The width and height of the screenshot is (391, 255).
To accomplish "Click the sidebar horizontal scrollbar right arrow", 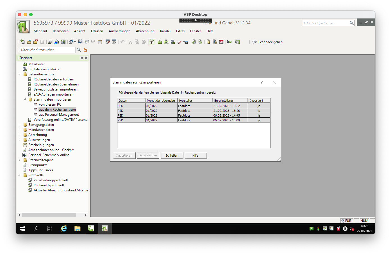I will (x=86, y=215).
